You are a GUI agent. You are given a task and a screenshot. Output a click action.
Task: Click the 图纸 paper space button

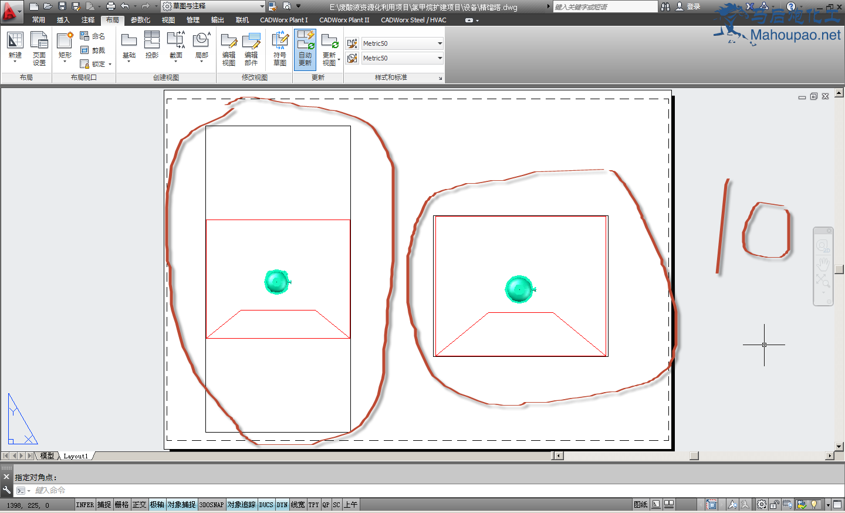coord(641,504)
